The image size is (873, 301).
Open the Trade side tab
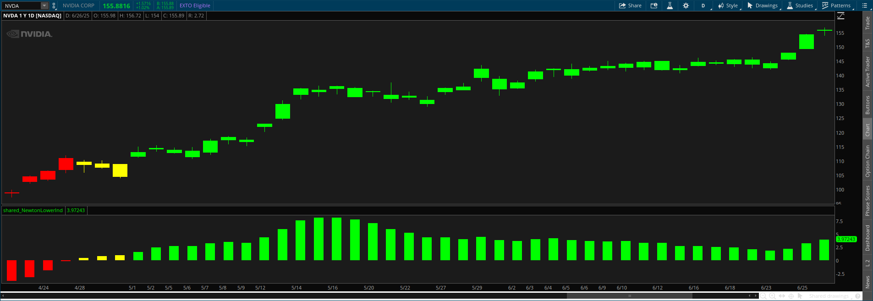tap(867, 23)
